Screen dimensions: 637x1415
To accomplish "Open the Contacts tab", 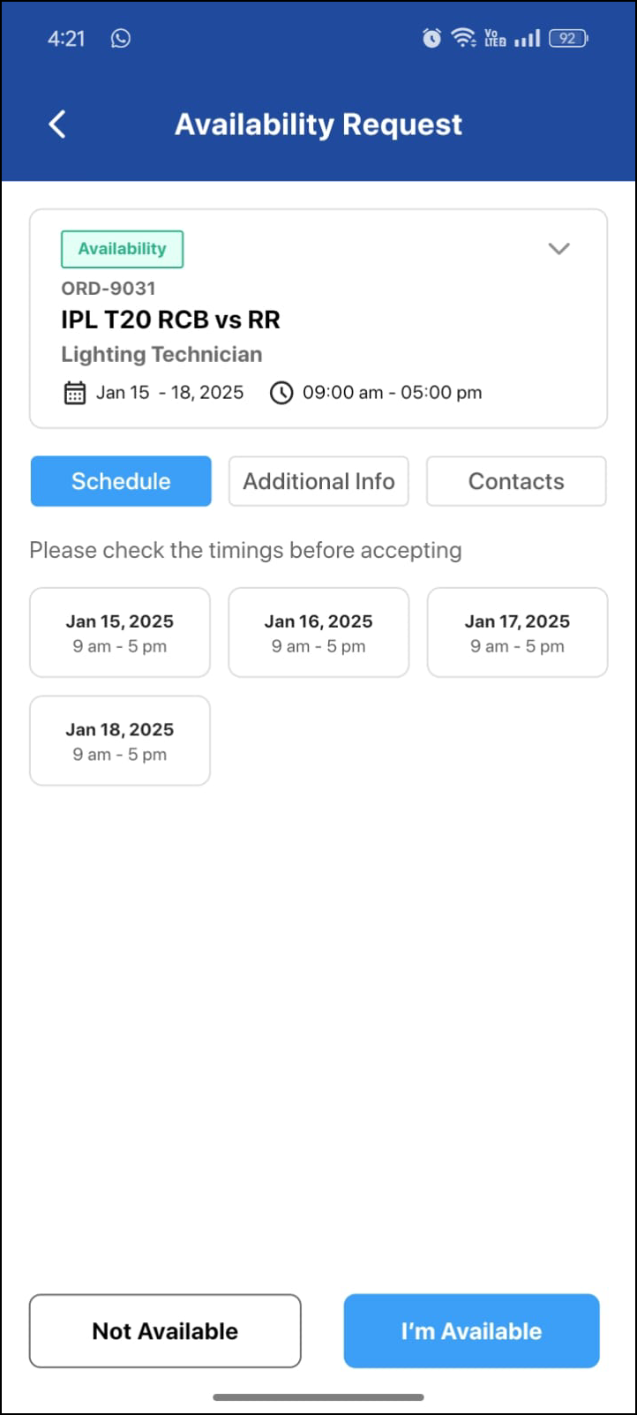I will pyautogui.click(x=516, y=481).
